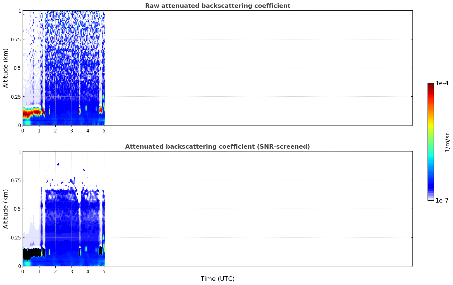The height and width of the screenshot is (285, 453).
Task: Click the bottom plot's x-axis tick "4"
Action: [88, 271]
